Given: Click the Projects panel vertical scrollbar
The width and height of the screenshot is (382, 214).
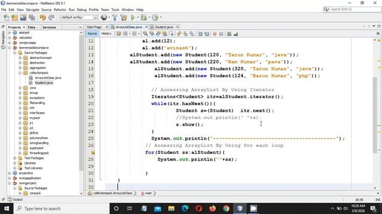Looking at the screenshot, I should 81,103.
